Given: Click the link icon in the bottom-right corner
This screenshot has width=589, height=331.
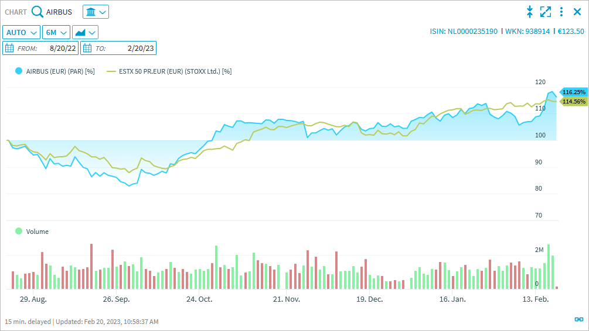Looking at the screenshot, I should (578, 319).
